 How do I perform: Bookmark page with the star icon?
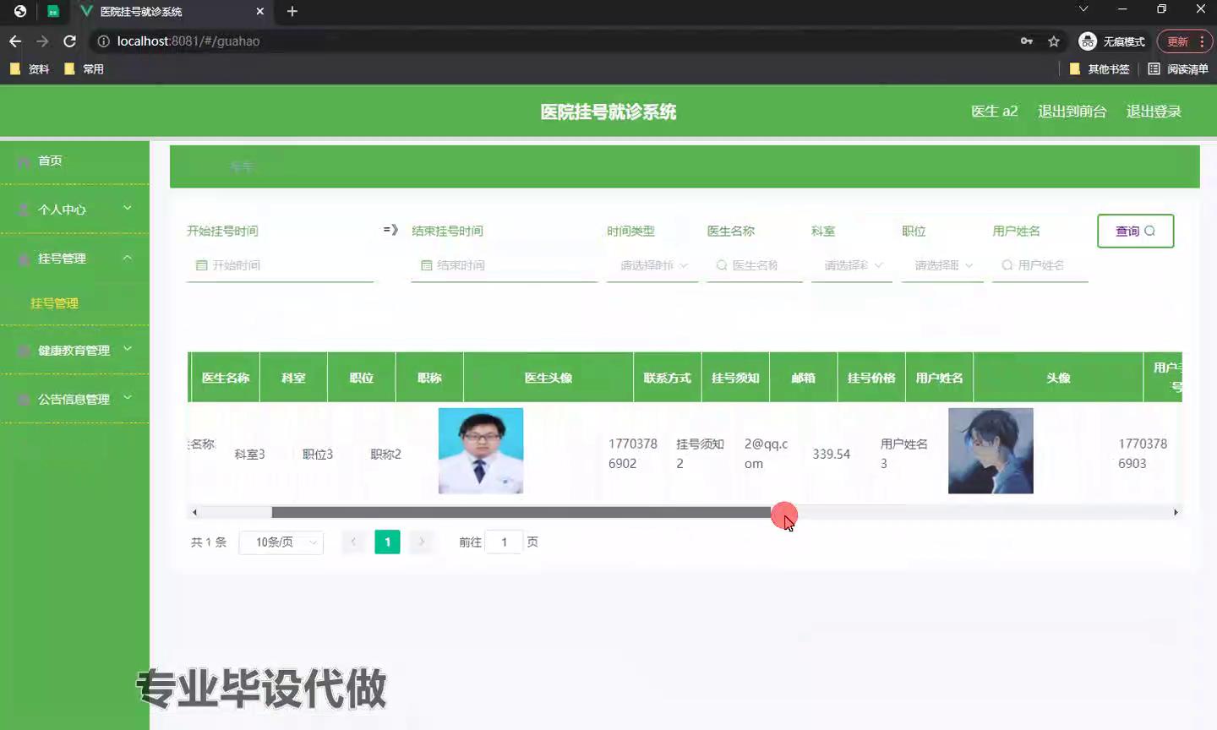[1054, 41]
